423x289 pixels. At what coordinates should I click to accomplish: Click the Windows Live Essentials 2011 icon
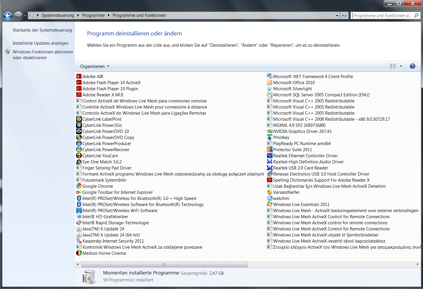click(269, 204)
